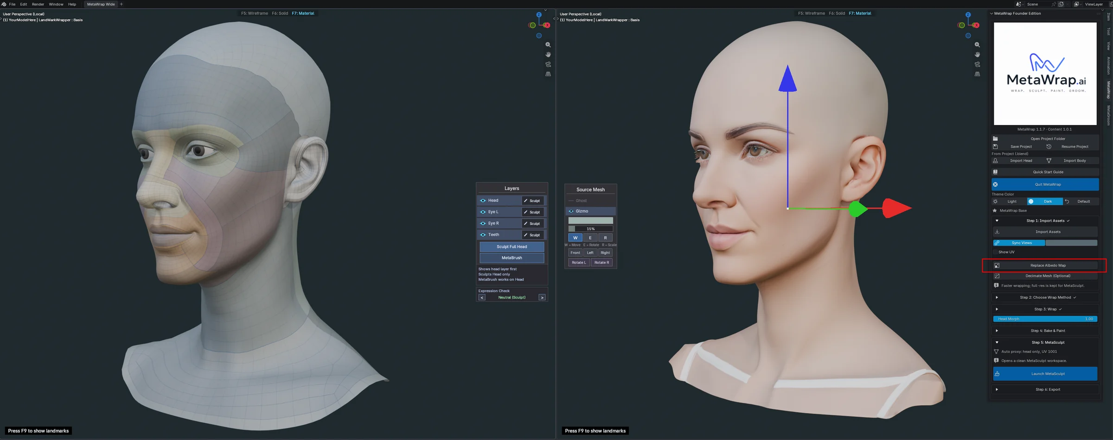1113x440 pixels.
Task: Expand Step 2: Choose Wrap Method
Action: pyautogui.click(x=997, y=297)
